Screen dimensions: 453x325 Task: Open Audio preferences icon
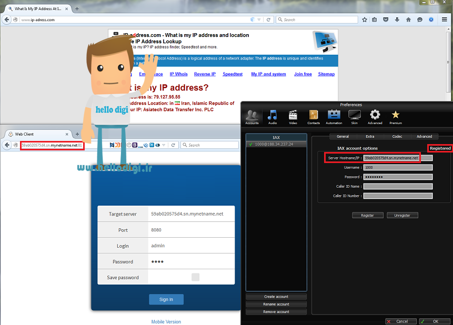[x=272, y=117]
